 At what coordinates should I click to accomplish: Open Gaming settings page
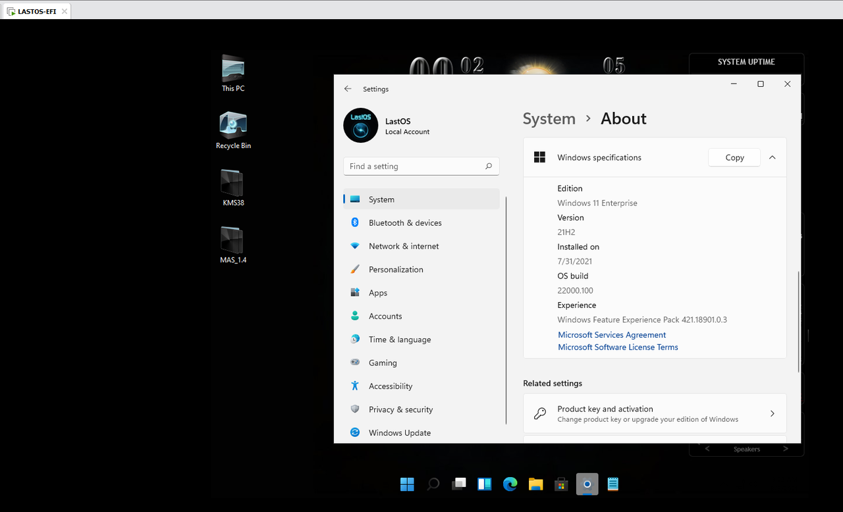tap(421, 363)
